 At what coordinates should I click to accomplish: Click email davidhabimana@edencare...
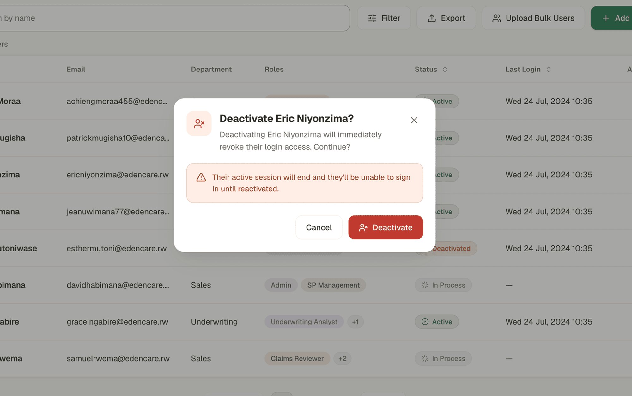point(118,285)
